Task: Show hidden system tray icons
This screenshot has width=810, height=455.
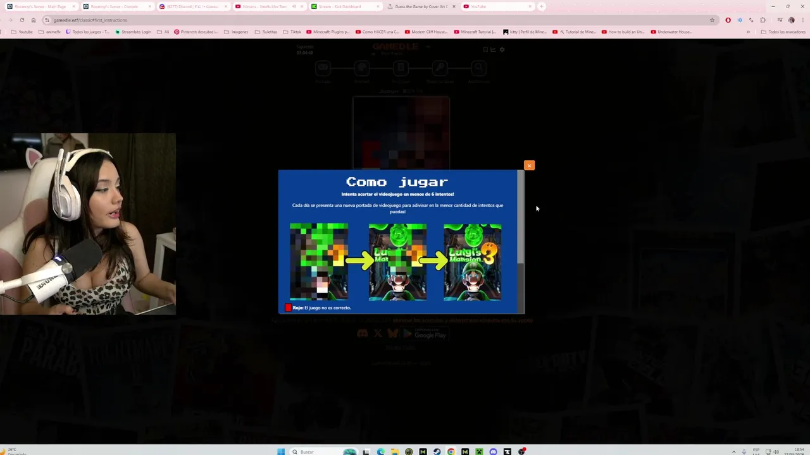Action: [x=734, y=451]
